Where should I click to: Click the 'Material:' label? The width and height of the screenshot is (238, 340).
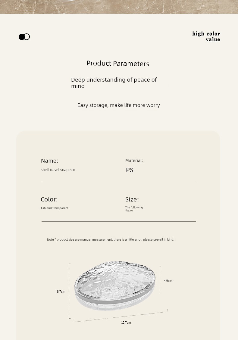click(x=134, y=161)
